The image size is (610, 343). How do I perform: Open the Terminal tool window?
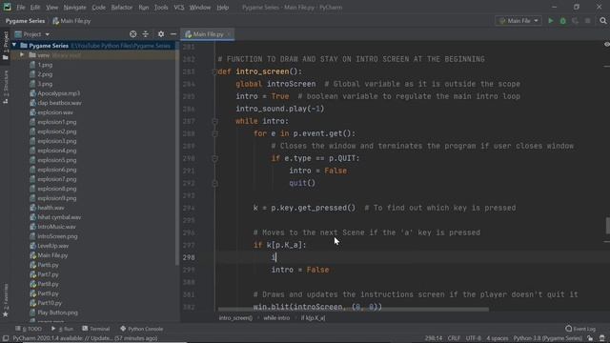(x=96, y=329)
